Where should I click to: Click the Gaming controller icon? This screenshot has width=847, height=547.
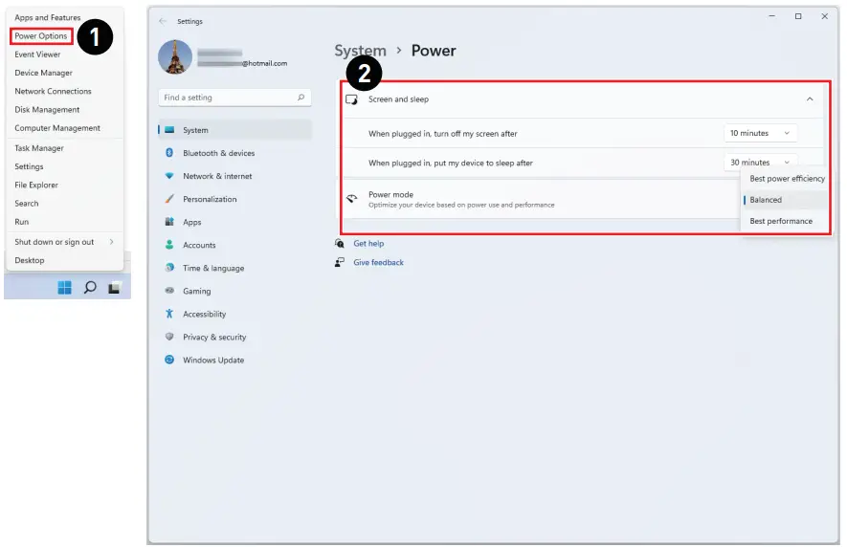tap(169, 291)
